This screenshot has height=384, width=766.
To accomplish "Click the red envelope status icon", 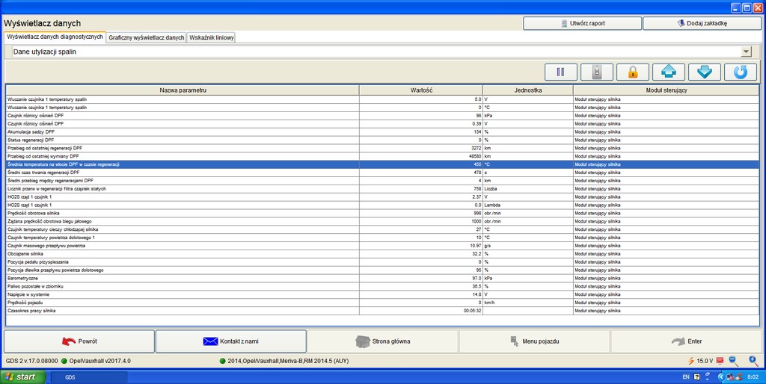I will click(x=720, y=361).
